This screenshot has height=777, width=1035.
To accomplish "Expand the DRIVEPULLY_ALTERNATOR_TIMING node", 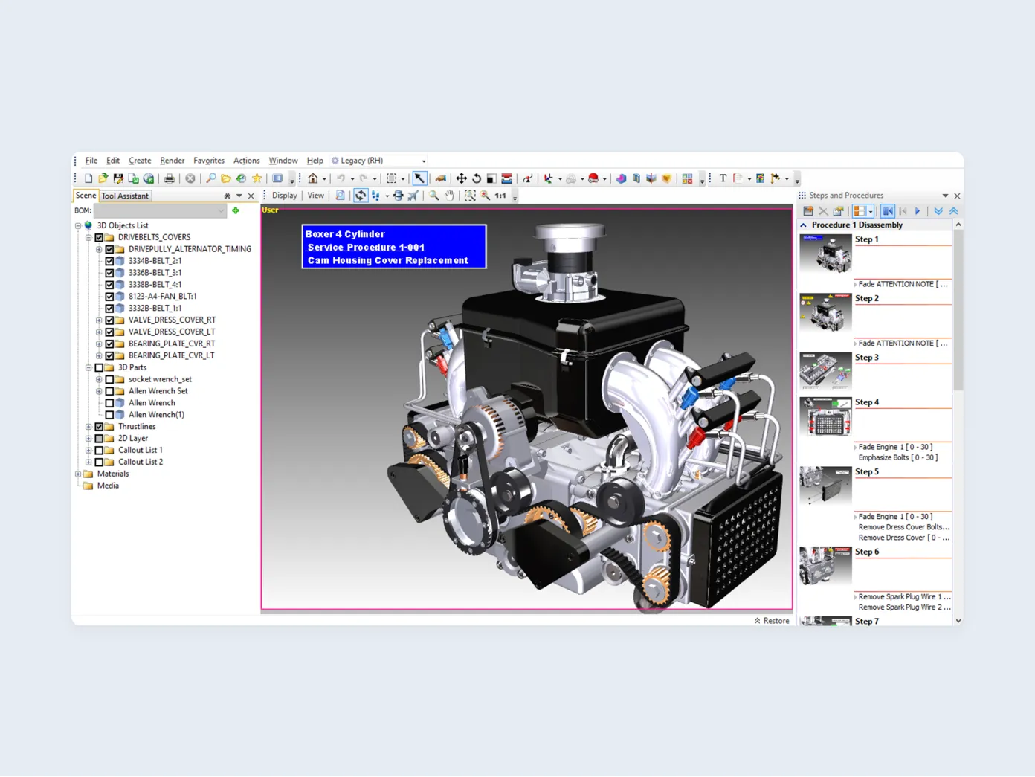I will click(x=99, y=250).
